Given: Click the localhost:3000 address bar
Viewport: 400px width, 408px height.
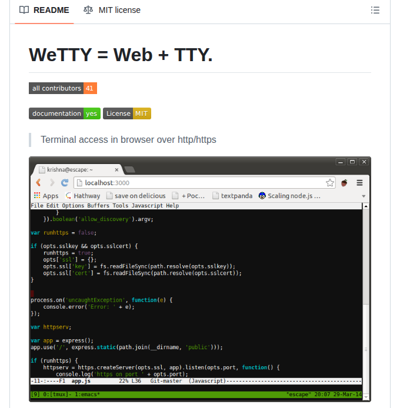Looking at the screenshot, I should [205, 183].
